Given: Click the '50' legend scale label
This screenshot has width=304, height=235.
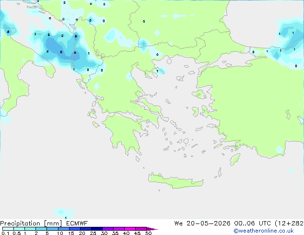Looking at the screenshot, I should click(148, 233).
